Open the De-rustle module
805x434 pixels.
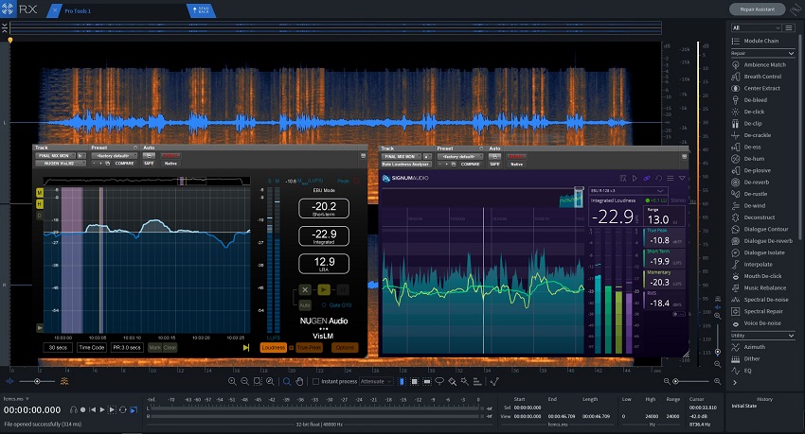[749, 194]
